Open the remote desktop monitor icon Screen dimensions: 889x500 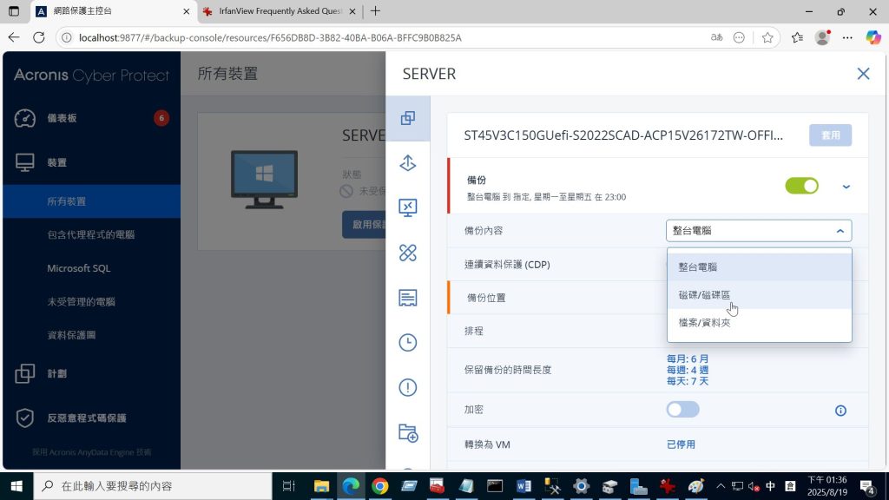tap(407, 207)
